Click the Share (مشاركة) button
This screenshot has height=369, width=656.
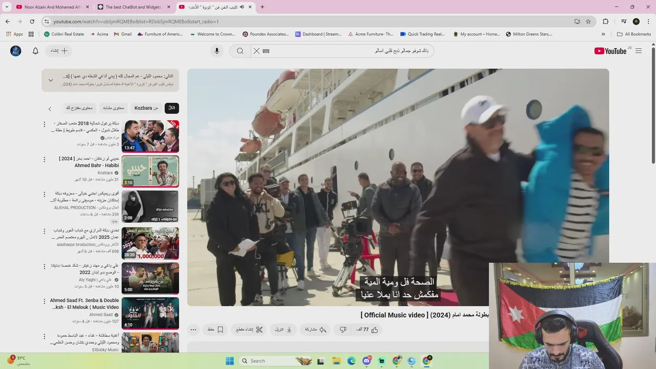pos(316,330)
